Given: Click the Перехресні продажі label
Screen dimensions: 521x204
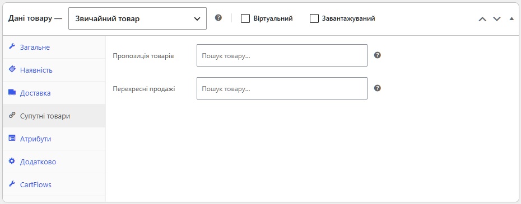Looking at the screenshot, I should point(144,89).
